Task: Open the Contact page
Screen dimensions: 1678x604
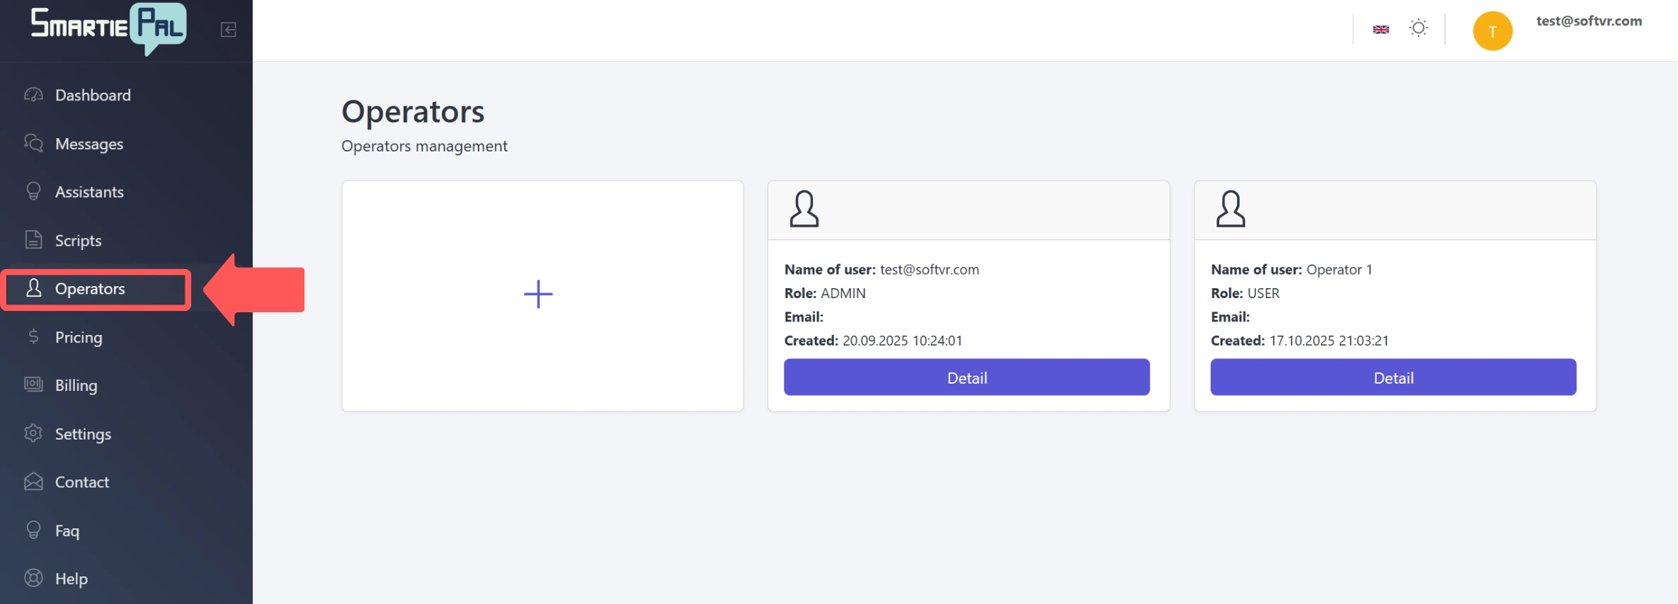Action: (x=82, y=482)
